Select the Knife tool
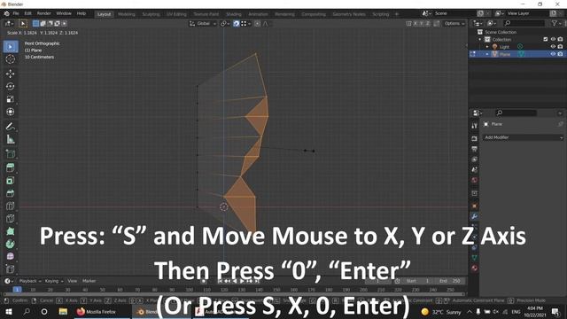This screenshot has width=567, height=319. [x=11, y=219]
